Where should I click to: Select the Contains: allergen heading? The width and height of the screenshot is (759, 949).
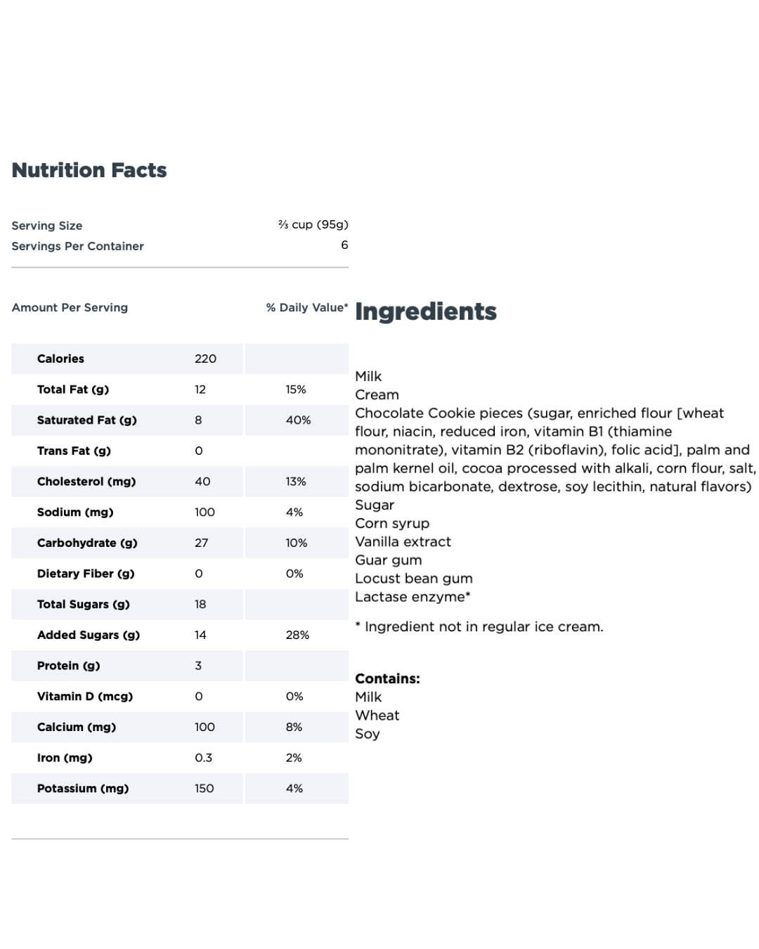(x=387, y=678)
